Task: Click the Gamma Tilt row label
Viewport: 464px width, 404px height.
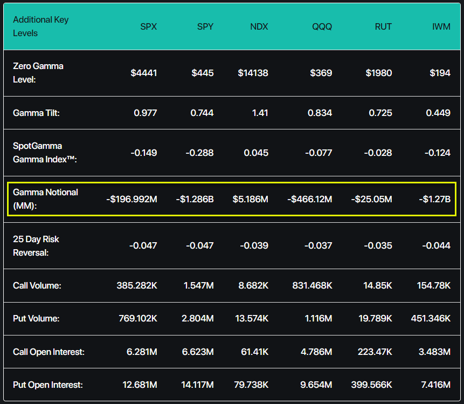Action: 37,113
